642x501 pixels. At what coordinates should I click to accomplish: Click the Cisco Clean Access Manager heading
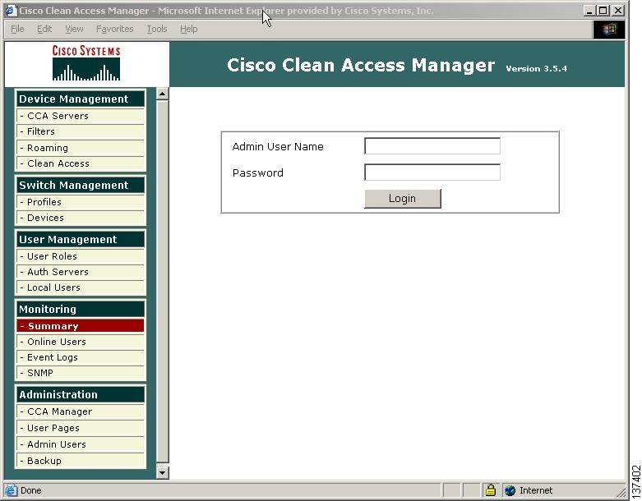pyautogui.click(x=361, y=65)
